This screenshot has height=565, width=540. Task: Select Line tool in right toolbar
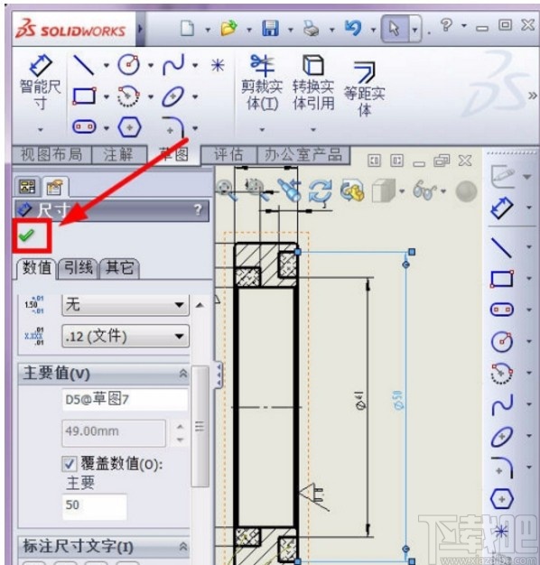point(502,246)
